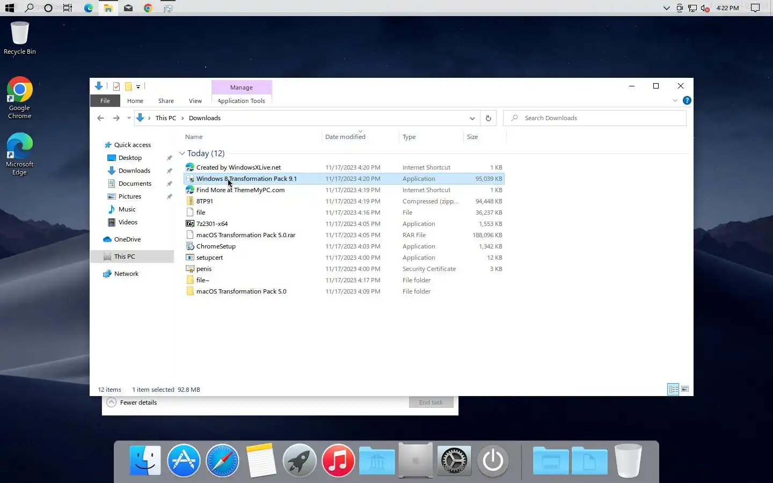Open notification center icon

755,8
